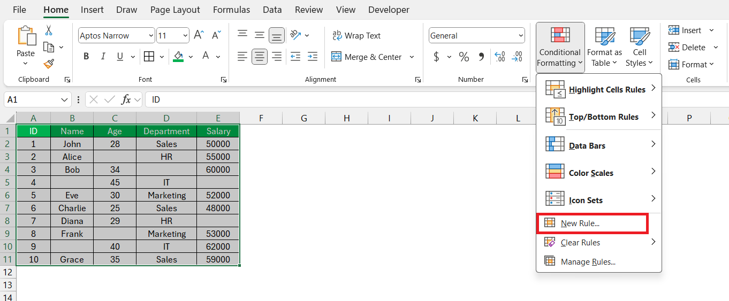Click Bottom Align icon

pyautogui.click(x=277, y=35)
